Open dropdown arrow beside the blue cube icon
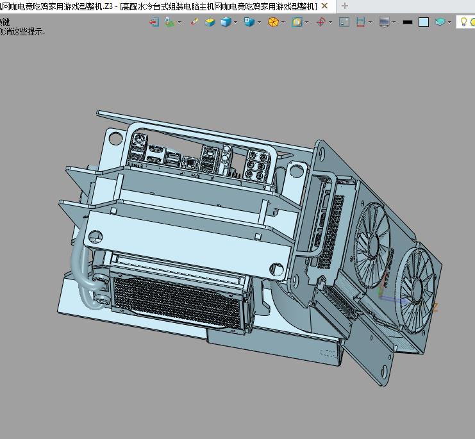The image size is (475, 439). pyautogui.click(x=236, y=22)
